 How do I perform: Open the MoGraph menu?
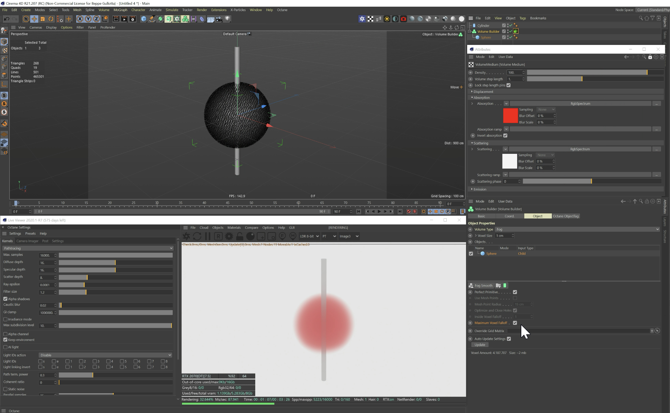click(x=120, y=10)
